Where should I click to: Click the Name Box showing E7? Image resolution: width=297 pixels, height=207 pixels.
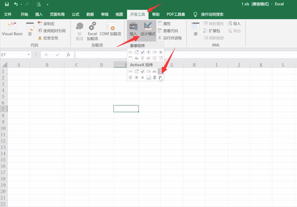pos(14,55)
